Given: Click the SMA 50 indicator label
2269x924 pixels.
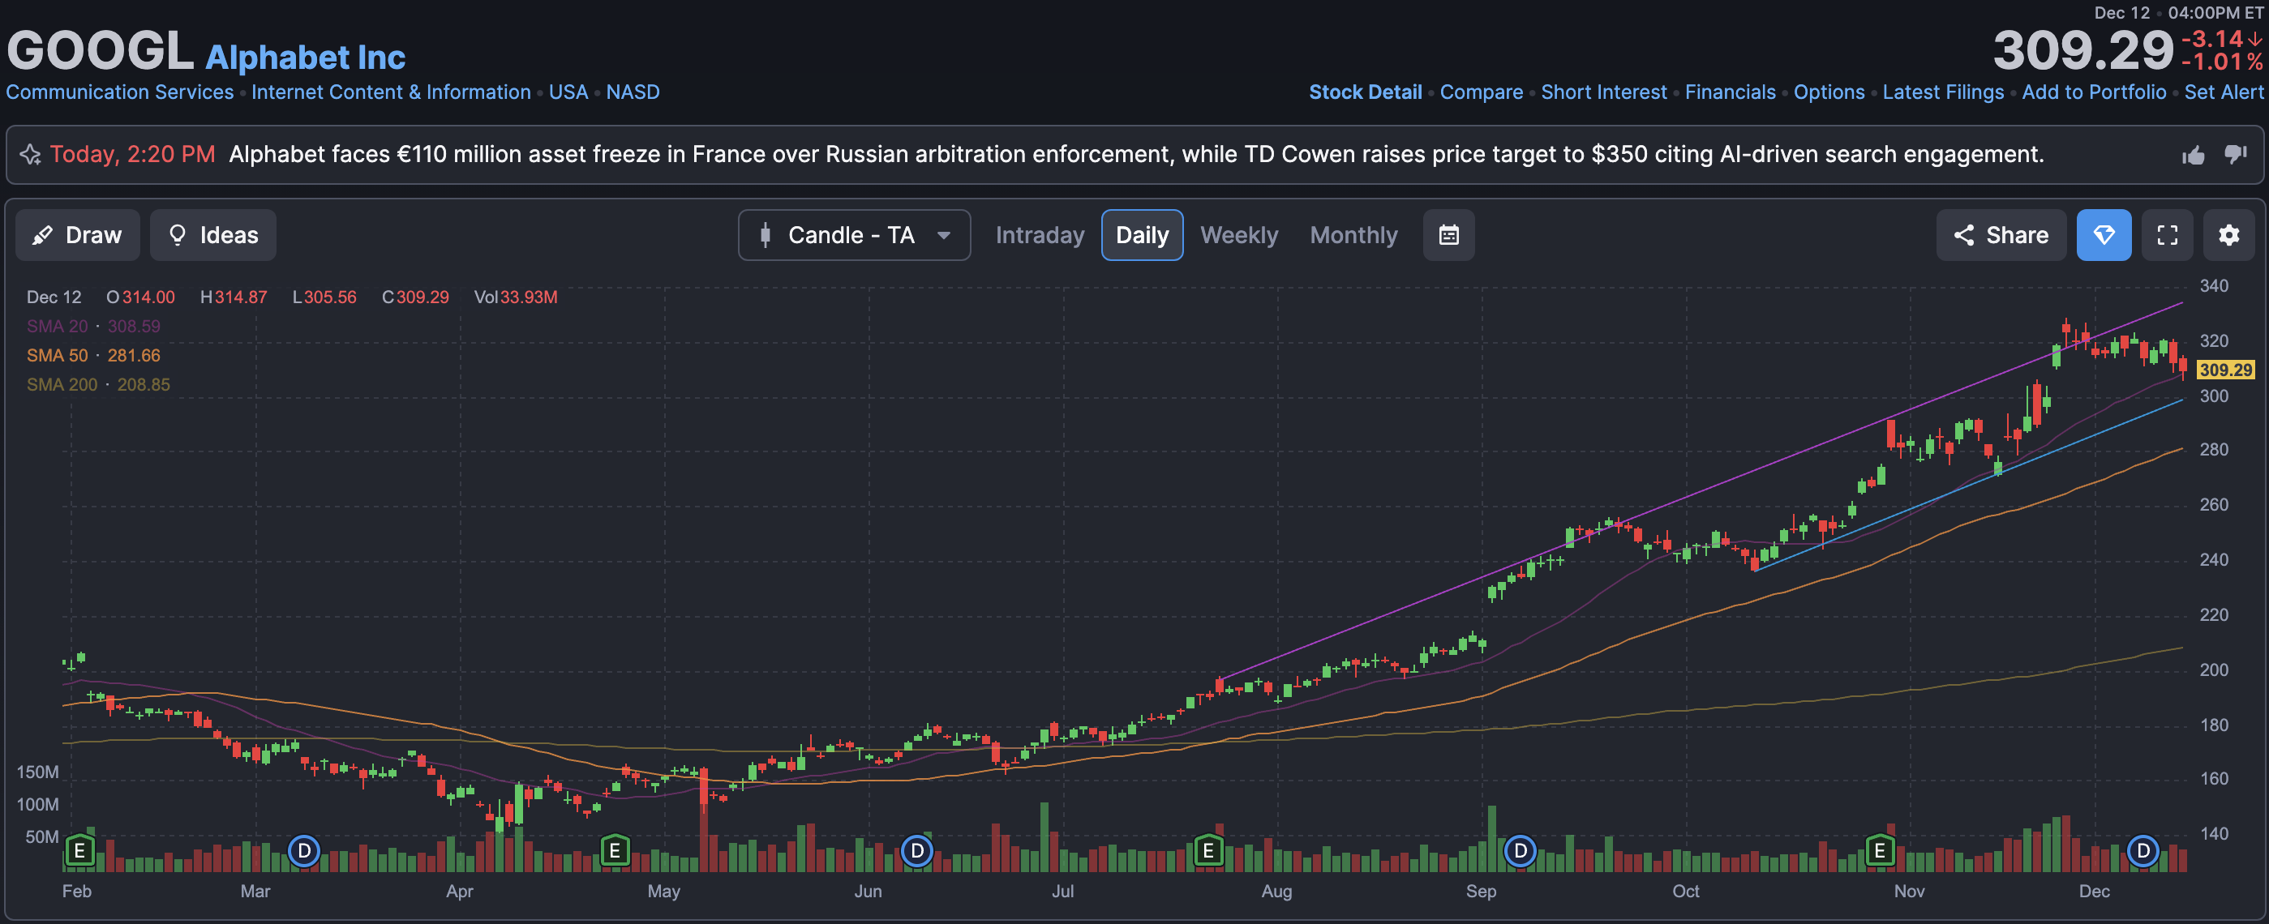Looking at the screenshot, I should click(58, 356).
